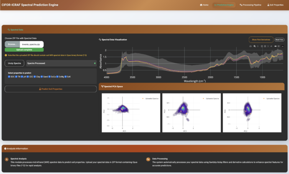Toggle Uploaded Spectra legend in PC2-PC3 plot
289x174 pixels.
(x=271, y=99)
